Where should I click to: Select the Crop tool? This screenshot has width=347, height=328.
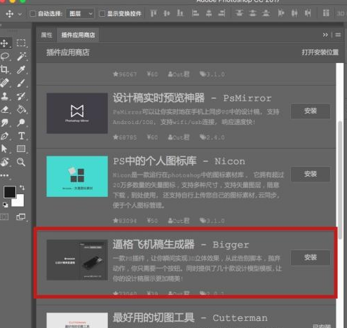pyautogui.click(x=4, y=69)
